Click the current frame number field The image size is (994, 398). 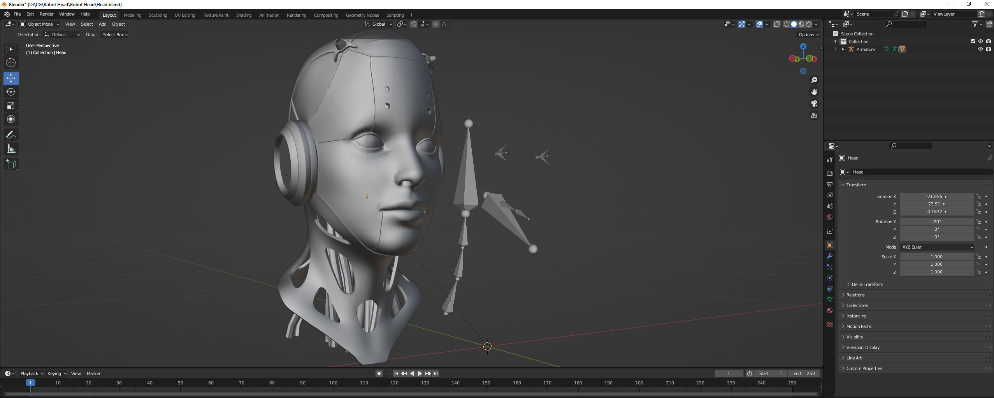(729, 373)
